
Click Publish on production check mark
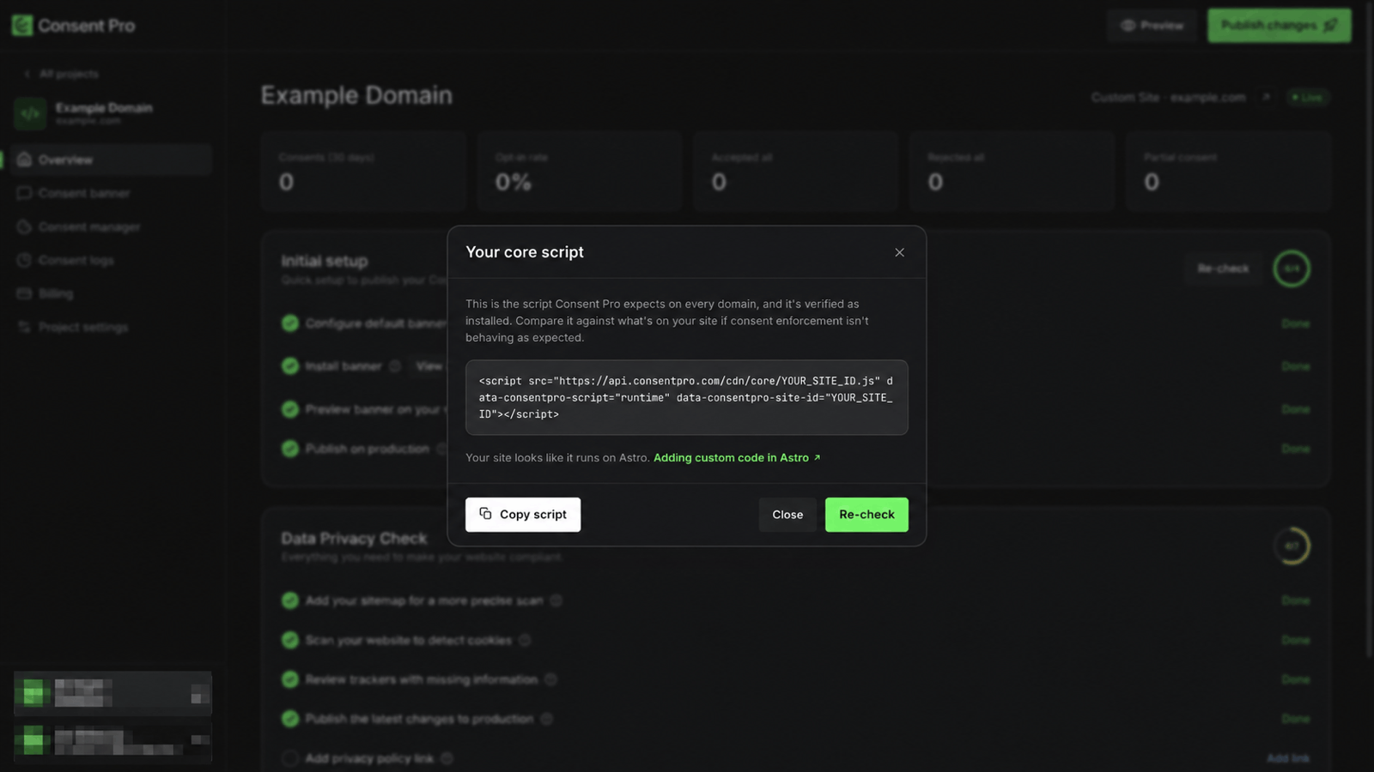(x=290, y=449)
